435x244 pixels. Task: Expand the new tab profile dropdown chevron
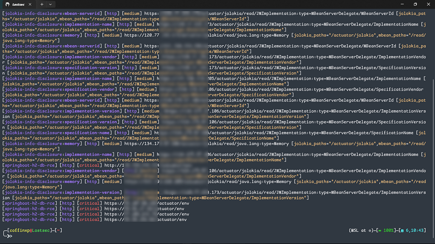(50, 4)
